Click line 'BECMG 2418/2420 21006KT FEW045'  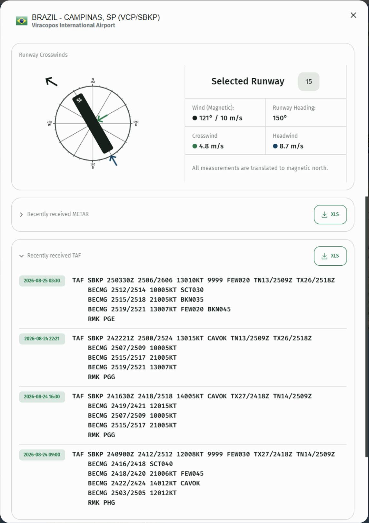(146, 474)
